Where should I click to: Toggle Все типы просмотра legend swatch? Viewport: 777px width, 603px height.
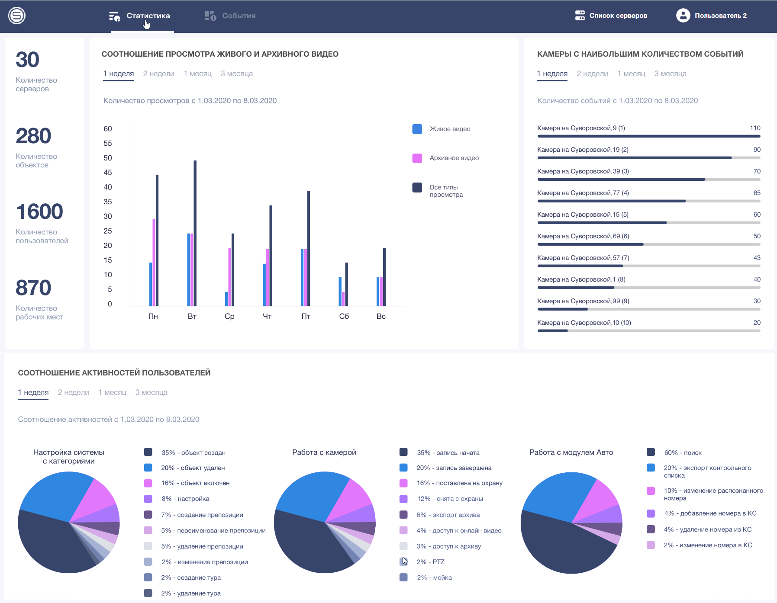pyautogui.click(x=417, y=187)
